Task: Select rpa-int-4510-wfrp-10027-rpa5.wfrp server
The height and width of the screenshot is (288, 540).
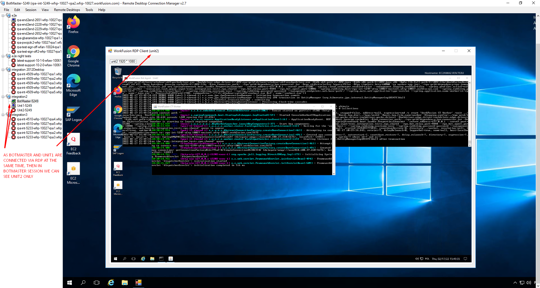Action: [x=39, y=124]
